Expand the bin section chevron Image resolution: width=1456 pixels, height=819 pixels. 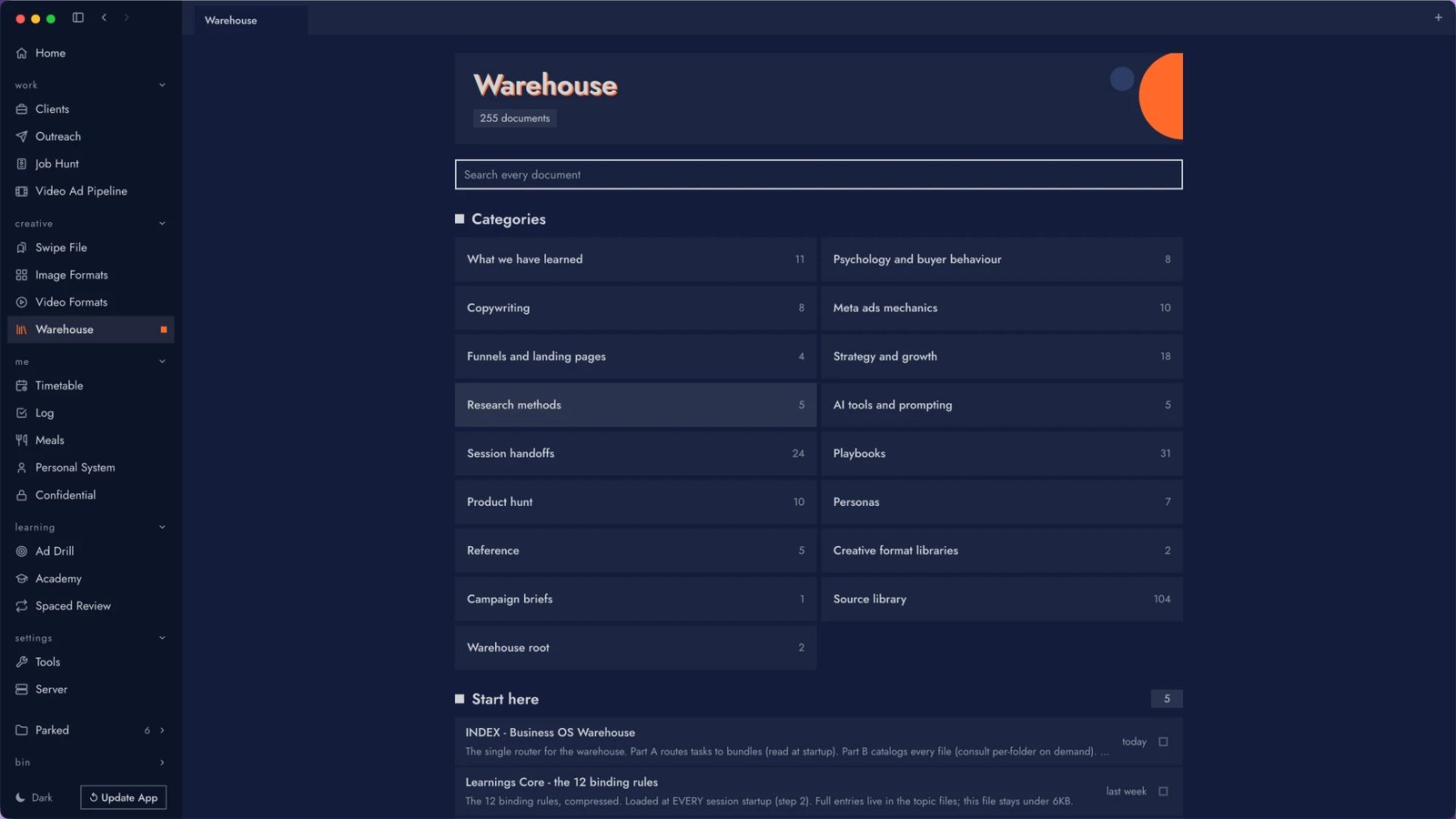click(x=162, y=763)
